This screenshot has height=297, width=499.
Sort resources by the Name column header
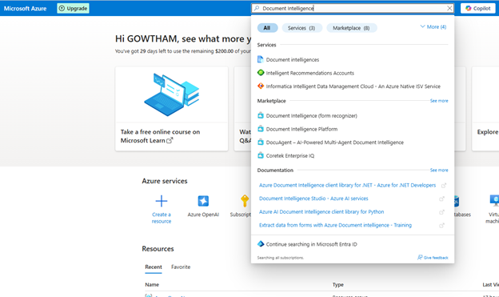152,284
